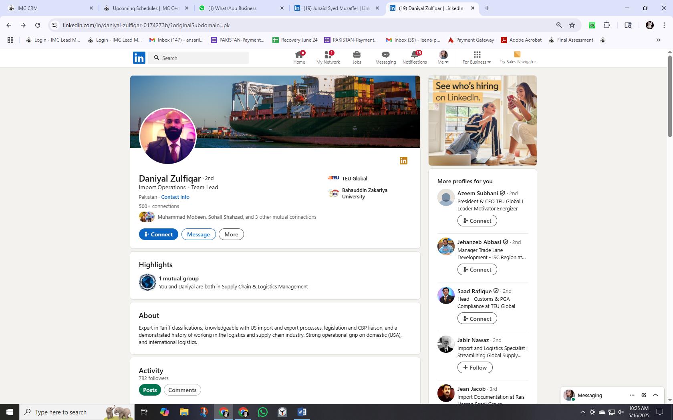Click the address bar URL
The image size is (673, 420).
pos(146,25)
